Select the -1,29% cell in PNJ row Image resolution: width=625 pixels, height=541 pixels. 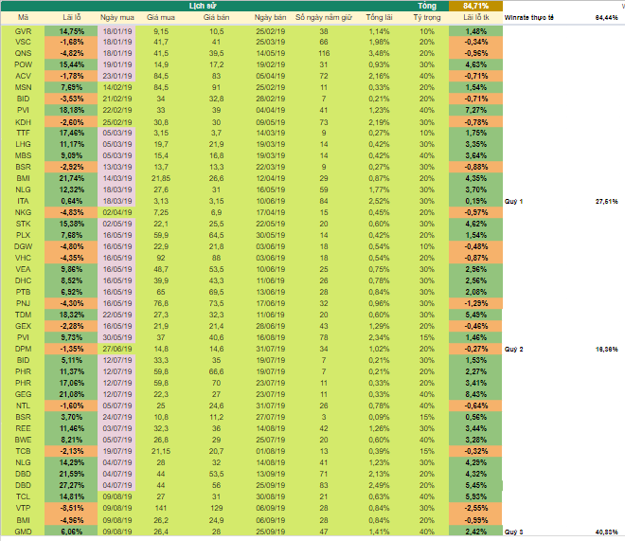tap(475, 303)
